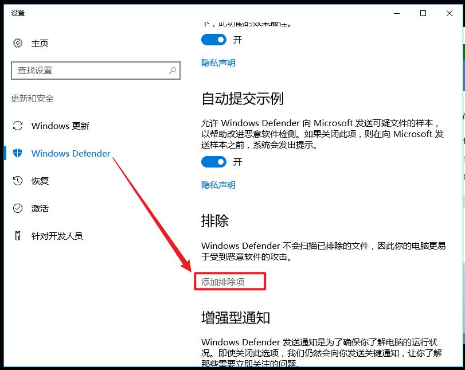The image size is (465, 370).
Task: Click the 查找设置 search field
Action: coord(96,71)
